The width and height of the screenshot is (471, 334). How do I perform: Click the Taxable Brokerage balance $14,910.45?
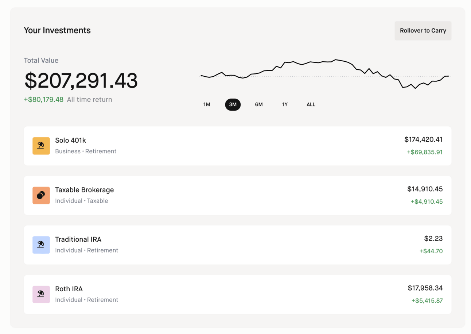(x=425, y=189)
